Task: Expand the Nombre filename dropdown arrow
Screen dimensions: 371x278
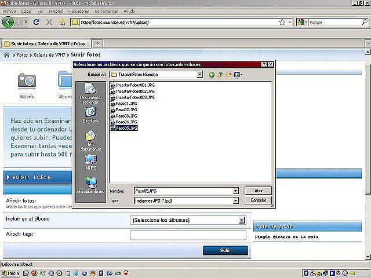Action: (235, 191)
